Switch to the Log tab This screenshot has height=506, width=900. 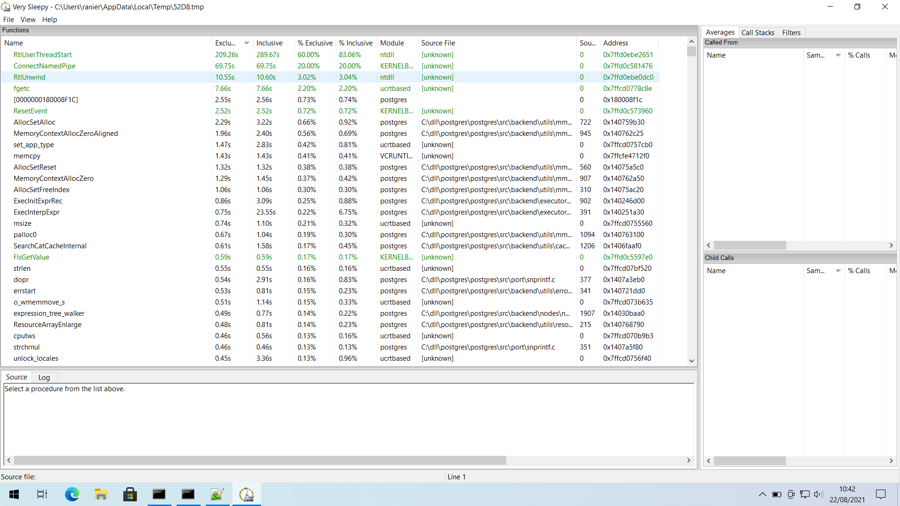(x=44, y=378)
